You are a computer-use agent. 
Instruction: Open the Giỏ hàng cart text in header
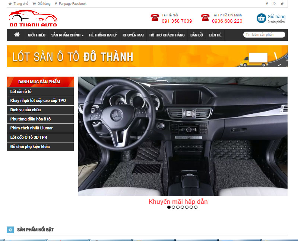276,17
